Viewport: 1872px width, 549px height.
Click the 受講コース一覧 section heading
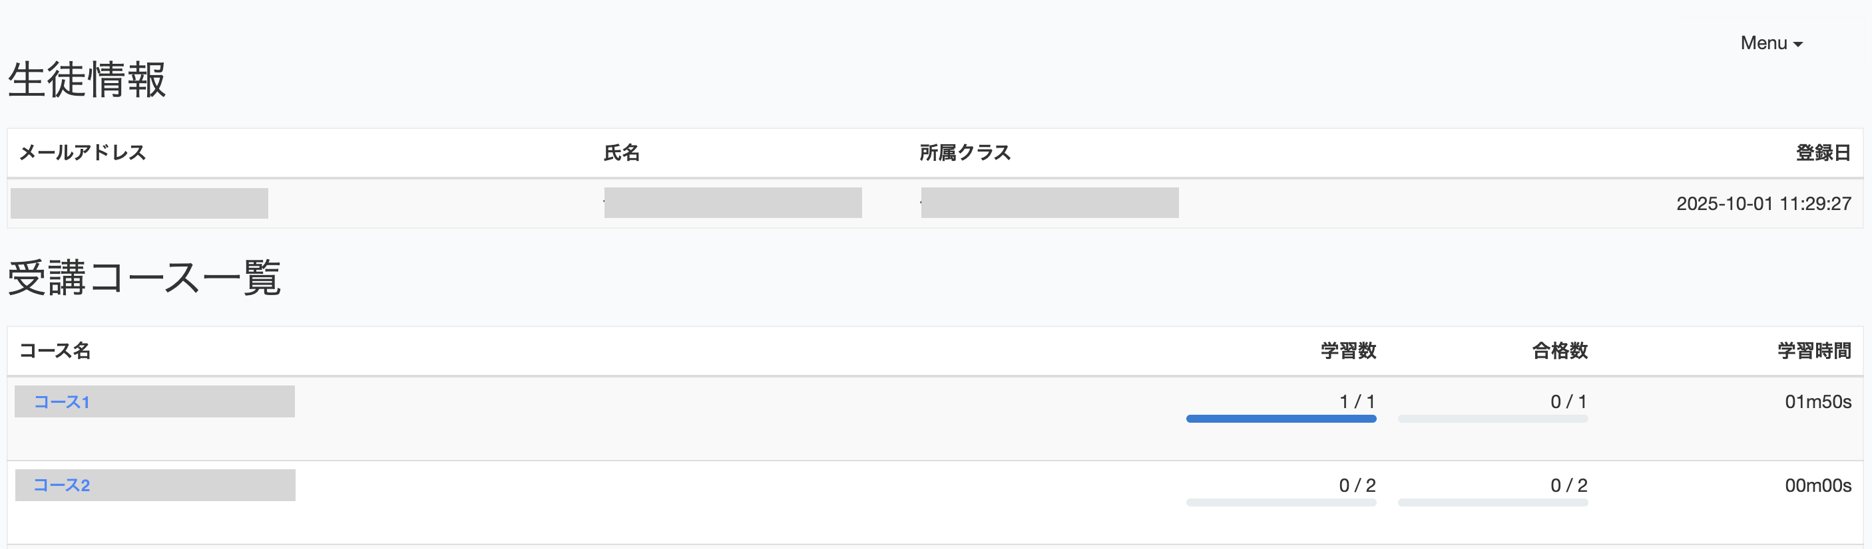tap(144, 278)
